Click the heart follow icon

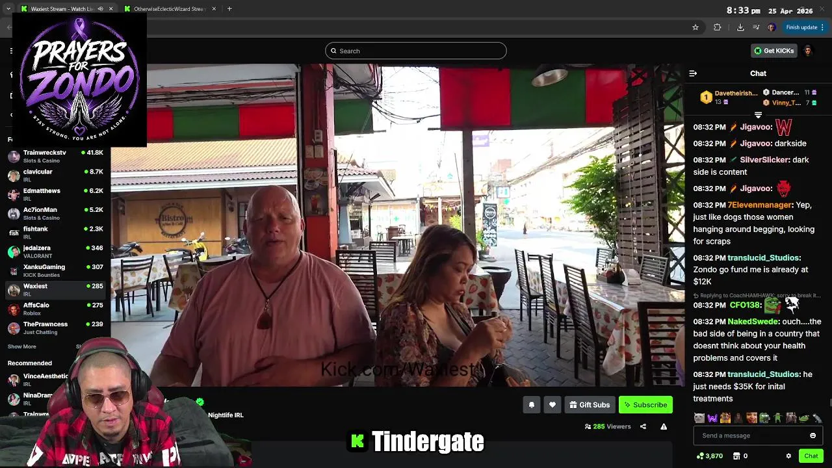[x=552, y=405]
